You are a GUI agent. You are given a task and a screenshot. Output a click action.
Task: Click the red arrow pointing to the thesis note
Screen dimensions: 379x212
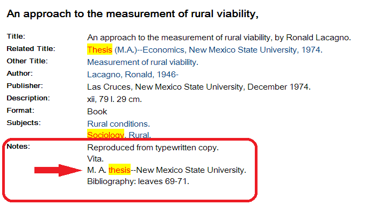(58, 170)
